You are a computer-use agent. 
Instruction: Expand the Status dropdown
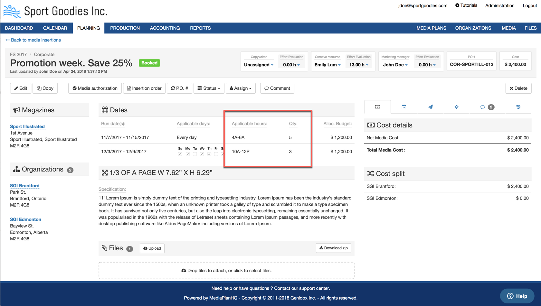pyautogui.click(x=209, y=88)
